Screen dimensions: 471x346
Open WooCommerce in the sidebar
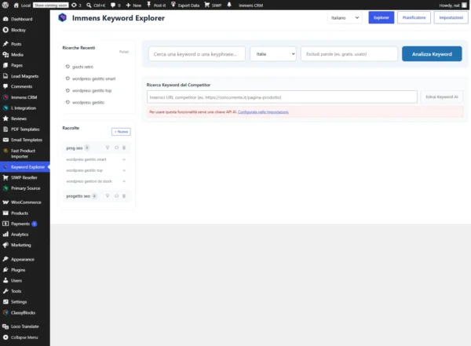pyautogui.click(x=25, y=202)
